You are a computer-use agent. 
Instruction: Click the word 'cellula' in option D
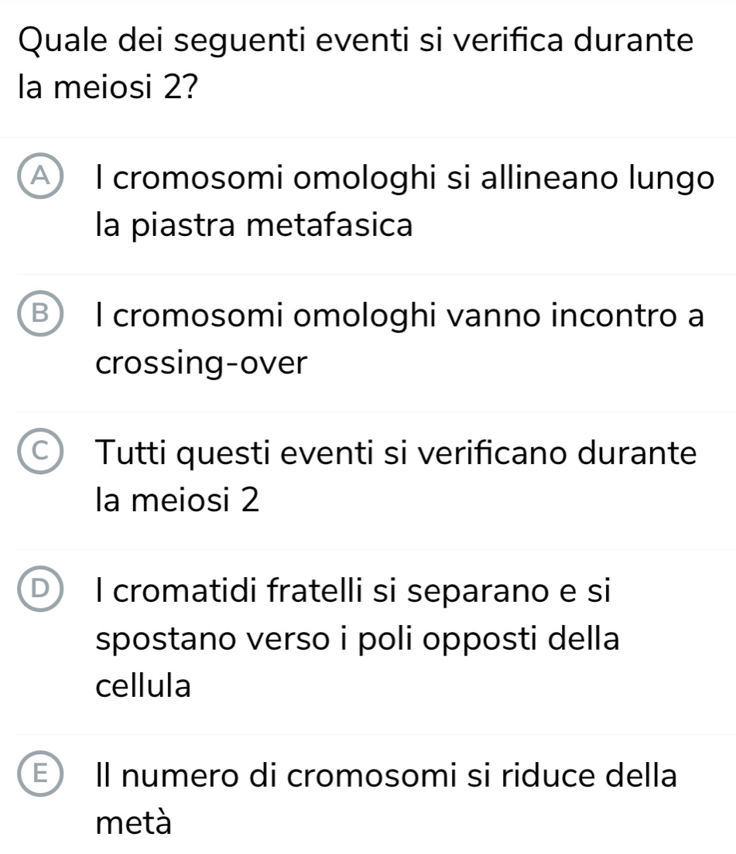click(143, 685)
